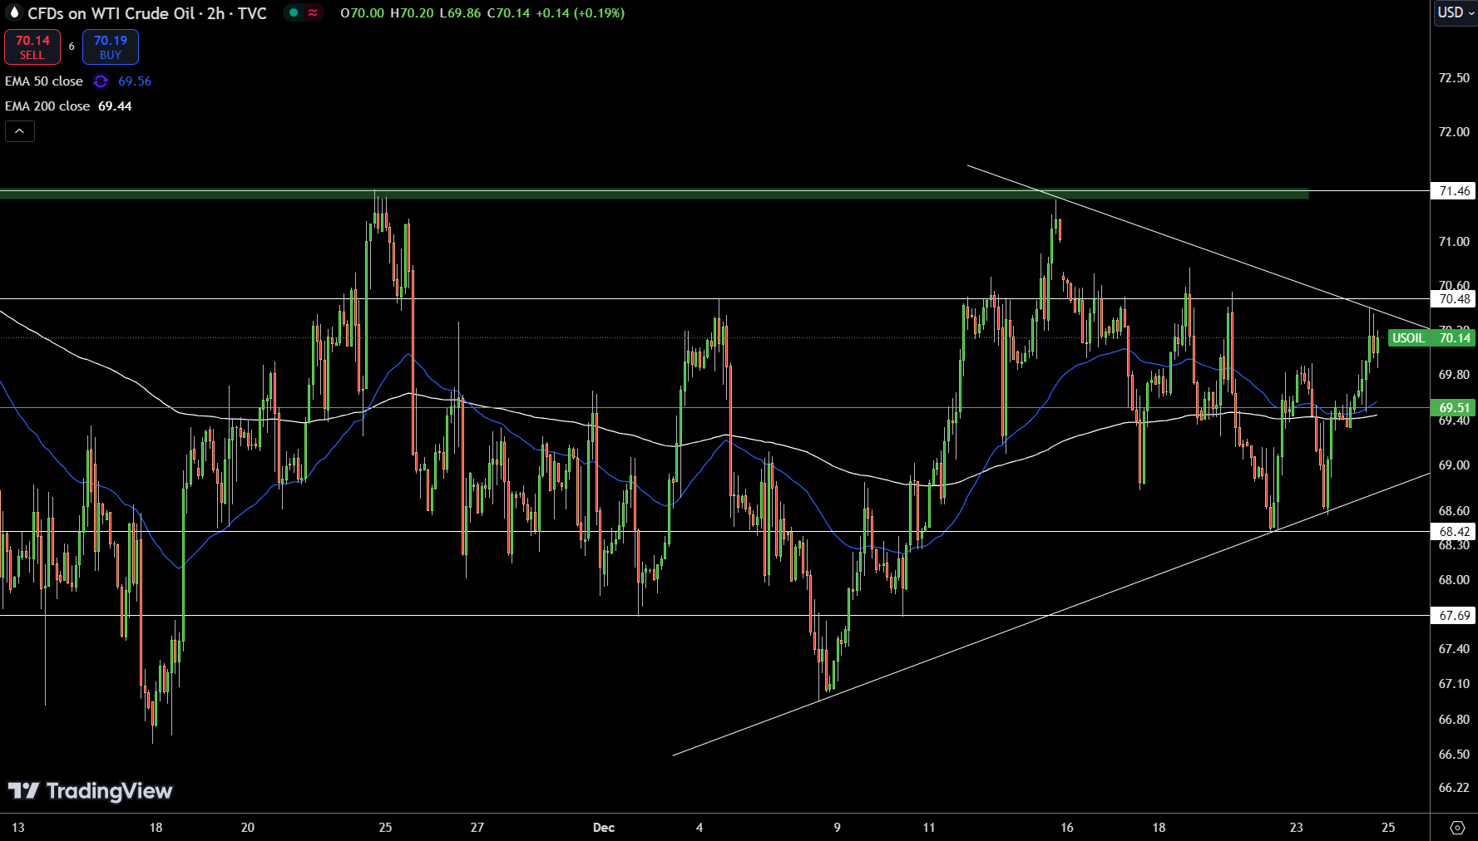Click the green market status dot

294,12
